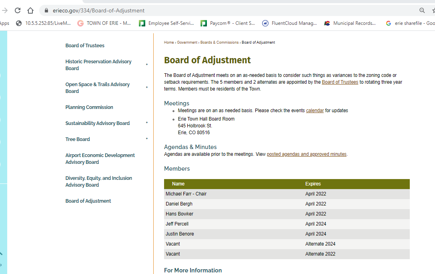Open the Paycom Client bookmark
Image resolution: width=435 pixels, height=274 pixels.
pyautogui.click(x=228, y=23)
